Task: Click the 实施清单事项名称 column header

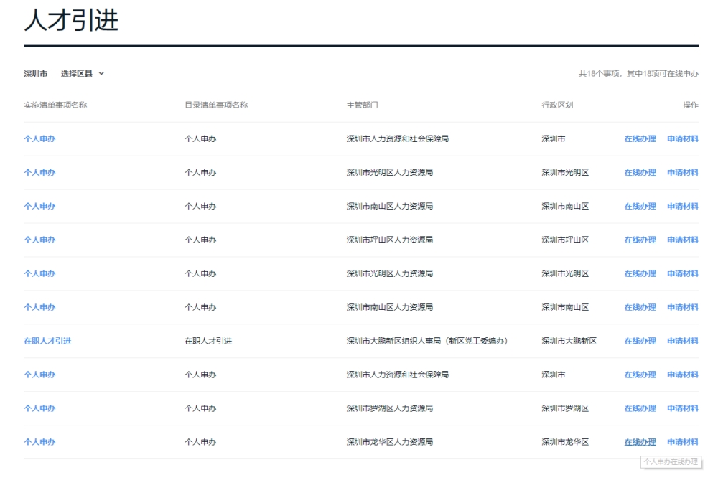Action: point(55,105)
